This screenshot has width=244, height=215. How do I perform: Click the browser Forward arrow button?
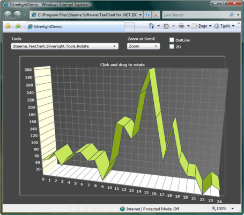pyautogui.click(x=18, y=15)
